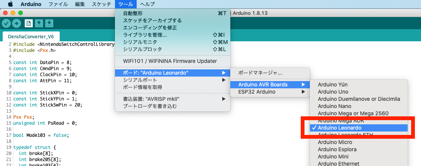The width and height of the screenshot is (421, 166).
Task: Click the line const int StickYPin = 1;
Action: point(45,99)
